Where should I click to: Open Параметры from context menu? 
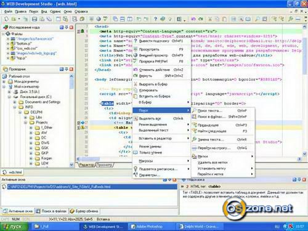coord(162,175)
